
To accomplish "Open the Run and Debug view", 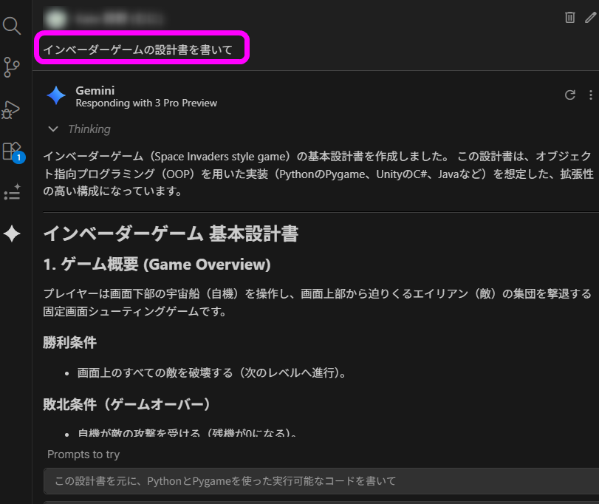I will (12, 109).
